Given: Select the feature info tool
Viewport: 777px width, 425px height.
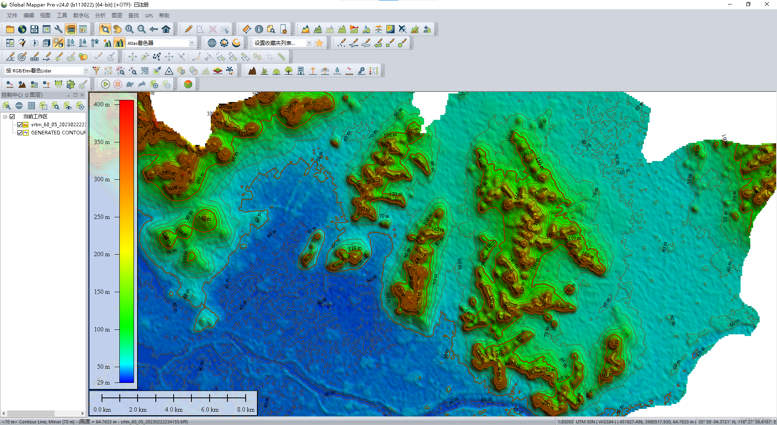Looking at the screenshot, I should click(259, 29).
